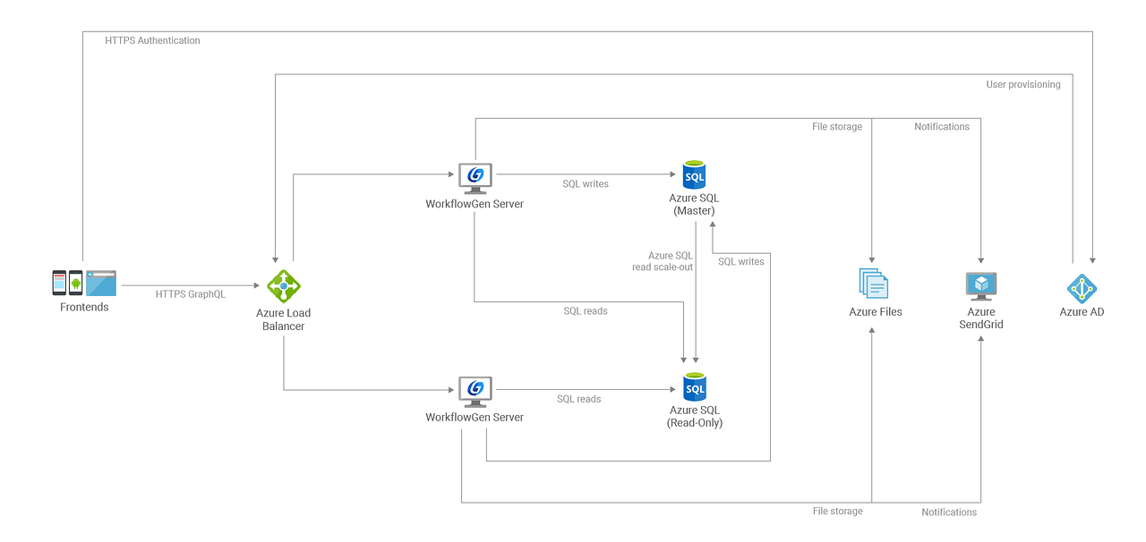Click the SQL reads label near the lower server
This screenshot has width=1146, height=542.
pos(577,399)
